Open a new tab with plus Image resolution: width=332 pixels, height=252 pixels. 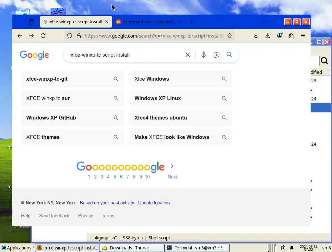[191, 22]
